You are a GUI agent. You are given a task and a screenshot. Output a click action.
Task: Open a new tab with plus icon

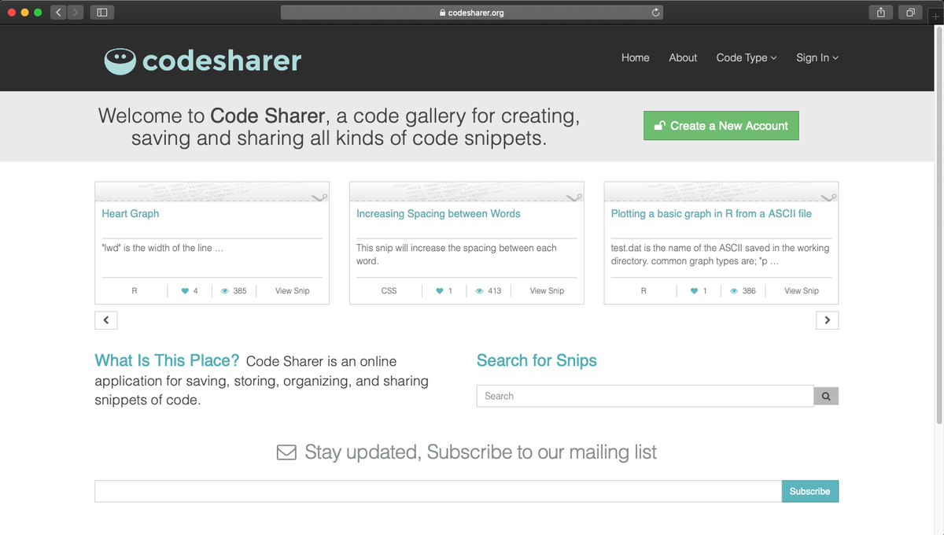[x=936, y=17]
